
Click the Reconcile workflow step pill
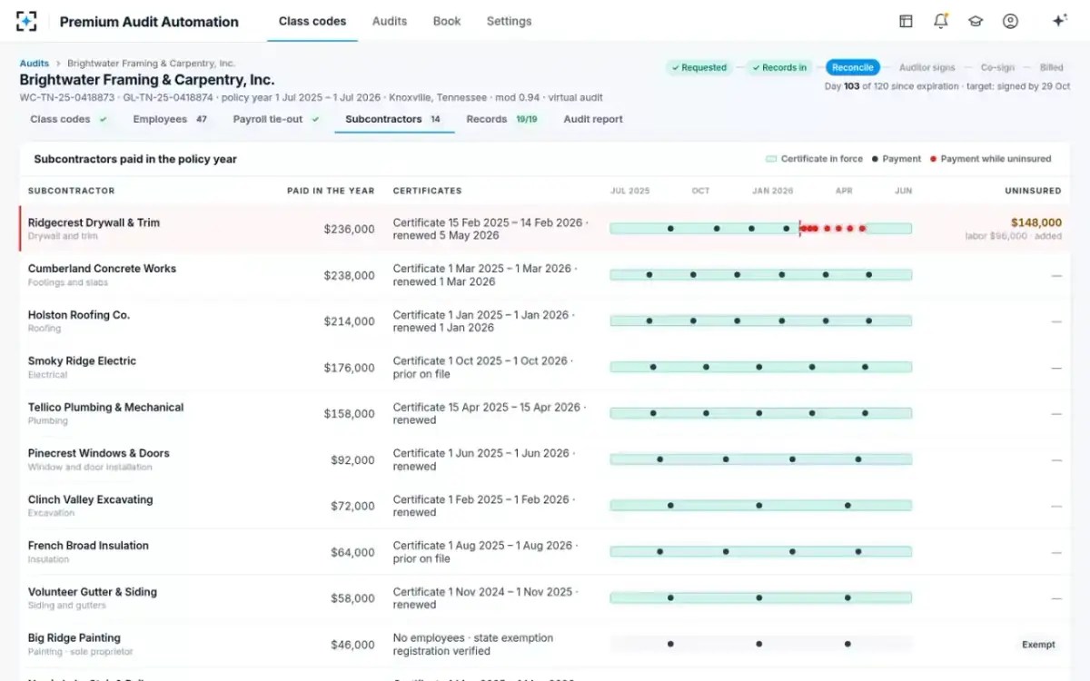[x=853, y=67]
